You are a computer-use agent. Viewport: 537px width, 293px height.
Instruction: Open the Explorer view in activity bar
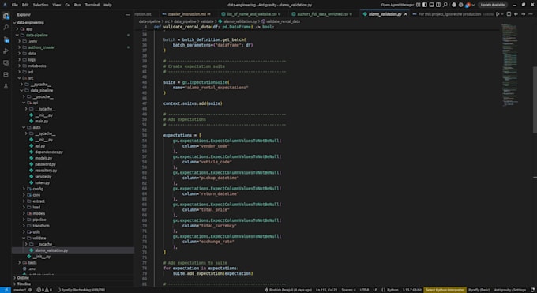(x=6, y=16)
